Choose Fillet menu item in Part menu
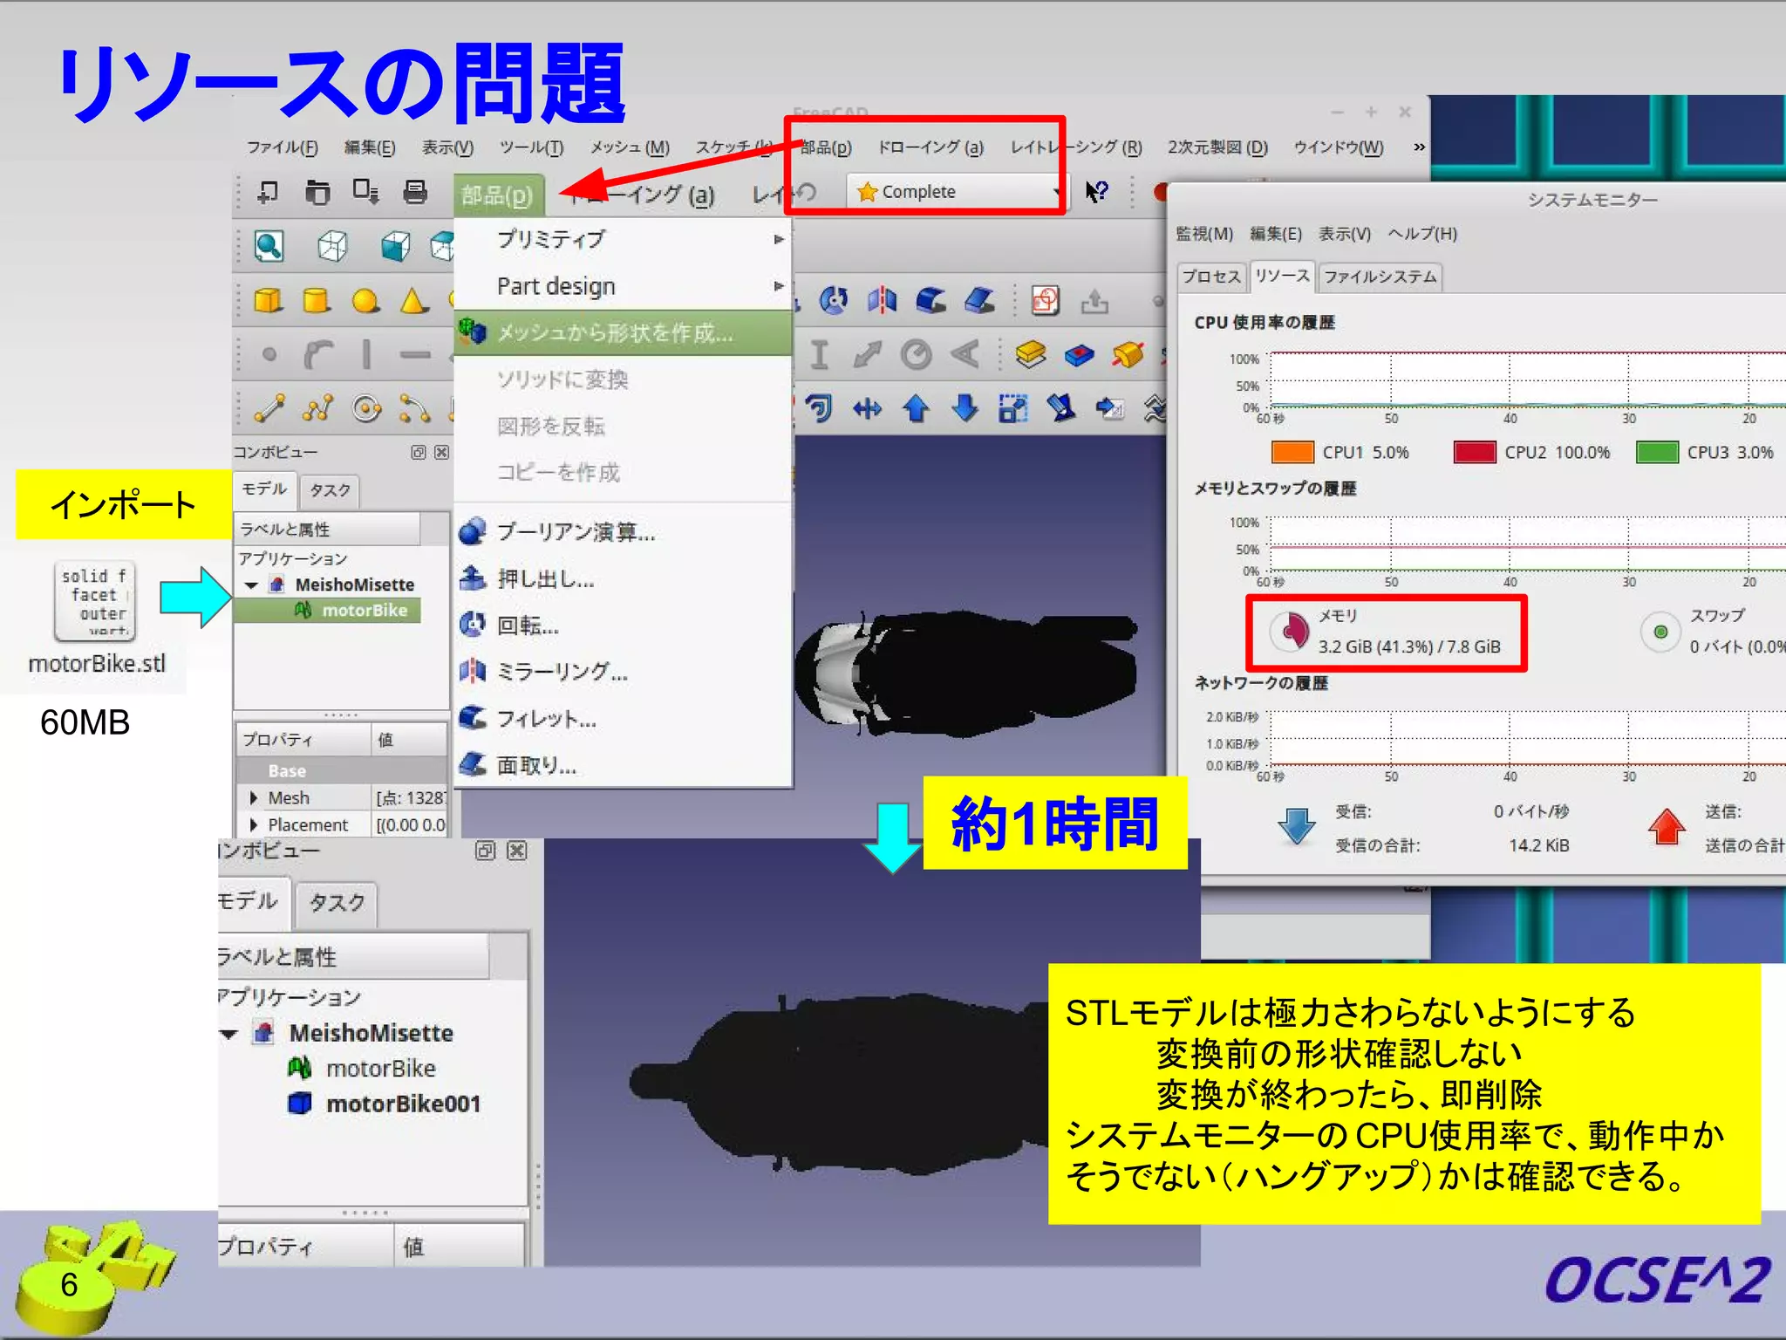1786x1340 pixels. (623, 718)
